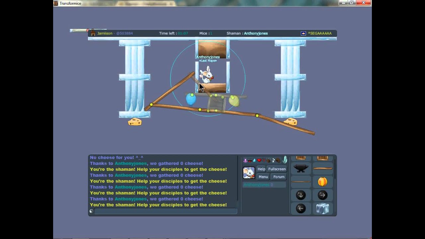Screen dimensions: 425x239
Task: Click the house icon beside Jamiison
Action: [93, 33]
